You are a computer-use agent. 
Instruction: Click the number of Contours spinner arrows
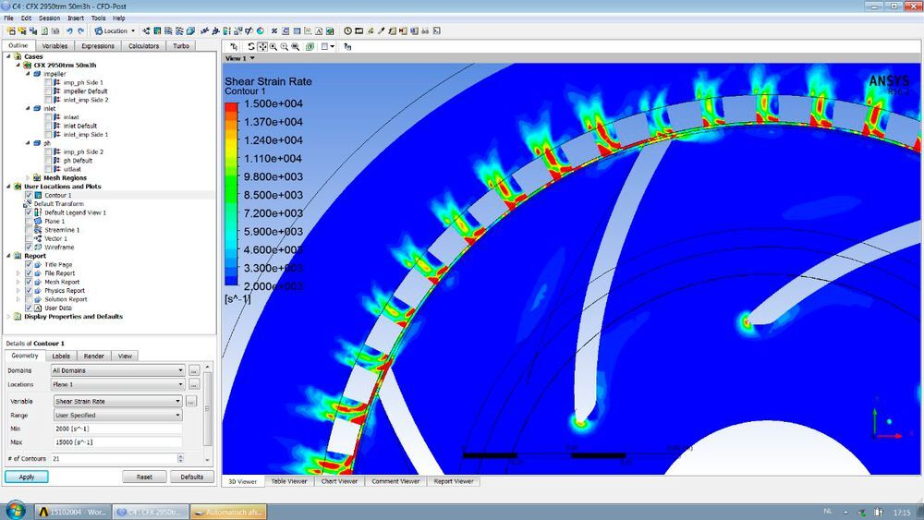[180, 458]
